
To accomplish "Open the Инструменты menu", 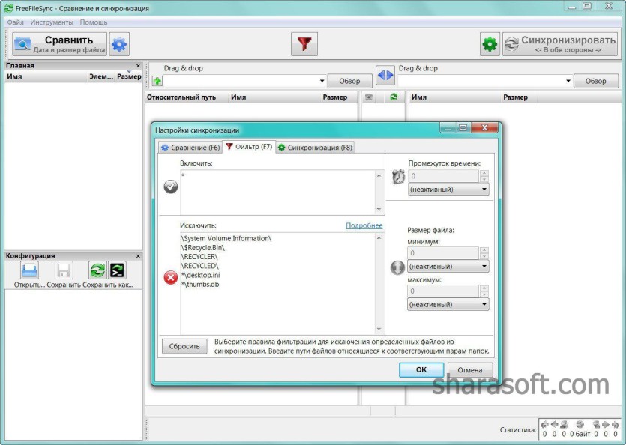I will click(x=52, y=22).
